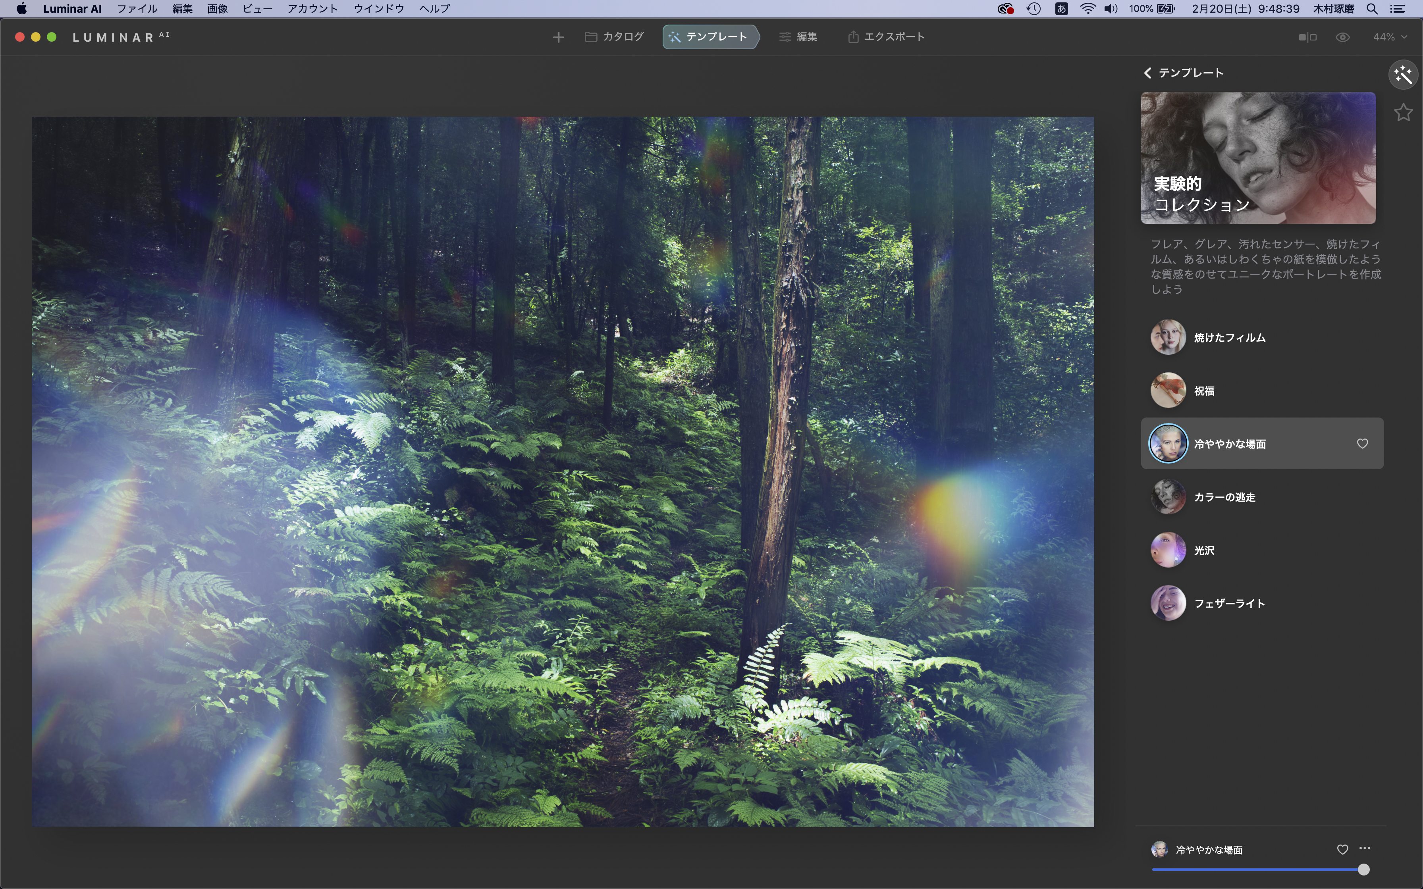Click the Time Machine menu bar icon

tap(1033, 9)
